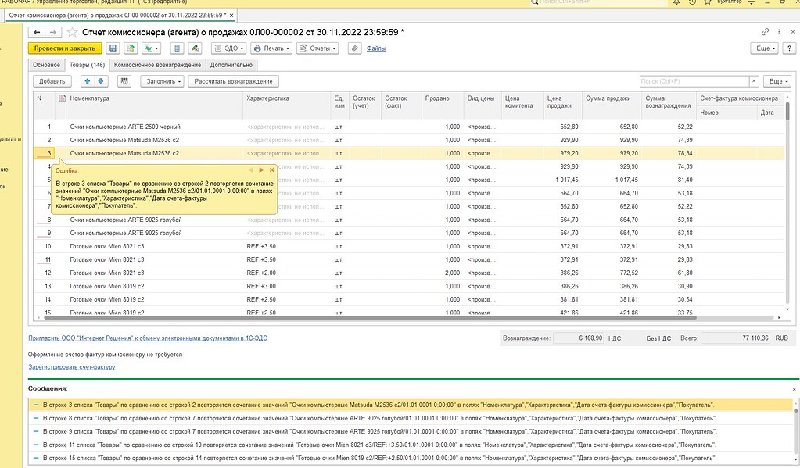800x468 pixels.
Task: Go to the previous error in popup
Action: pos(250,170)
